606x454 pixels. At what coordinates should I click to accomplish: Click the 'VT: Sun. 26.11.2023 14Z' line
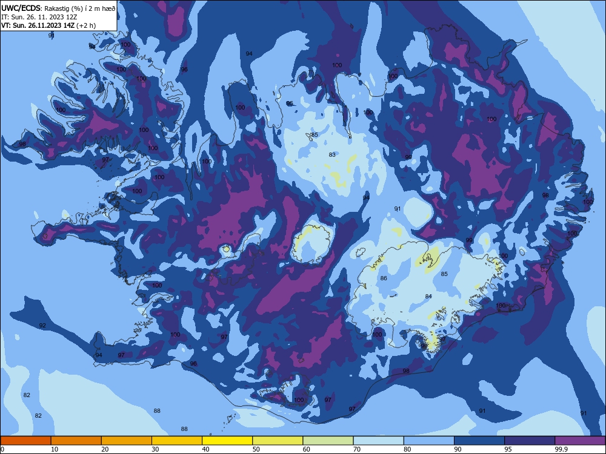click(x=38, y=25)
